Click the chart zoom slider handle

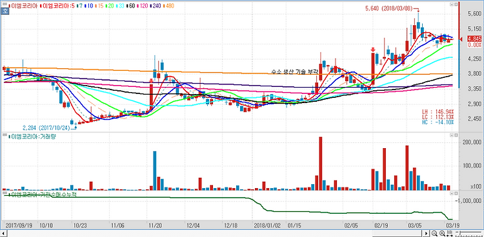click(460, 232)
